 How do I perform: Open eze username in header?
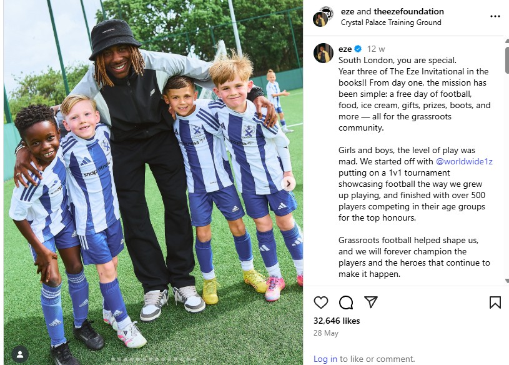[347, 12]
